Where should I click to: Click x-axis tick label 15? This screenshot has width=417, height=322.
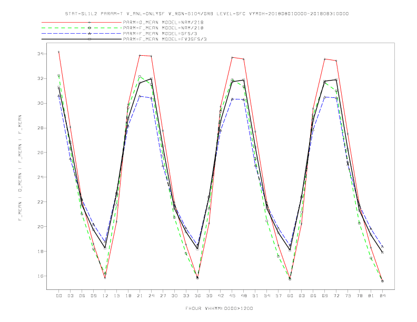117,296
